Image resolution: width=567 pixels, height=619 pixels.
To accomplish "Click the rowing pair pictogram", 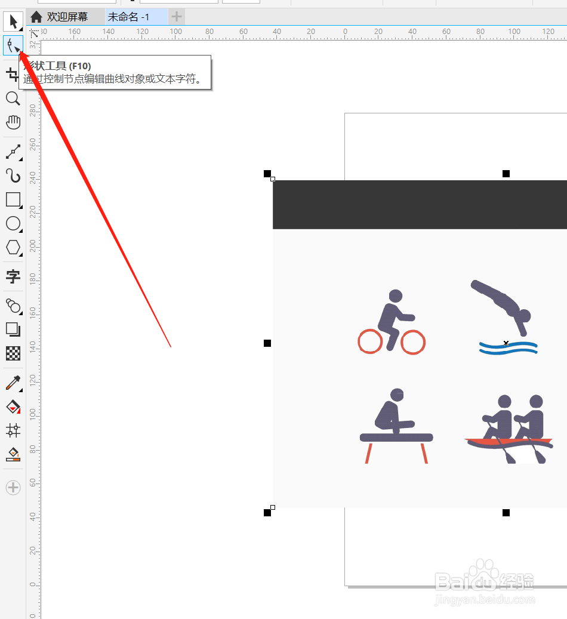I will [x=509, y=429].
